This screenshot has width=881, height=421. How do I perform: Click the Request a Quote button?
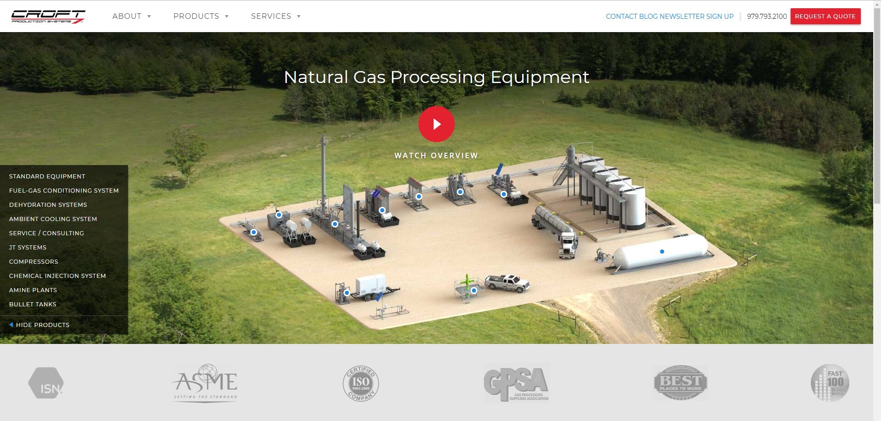[825, 16]
